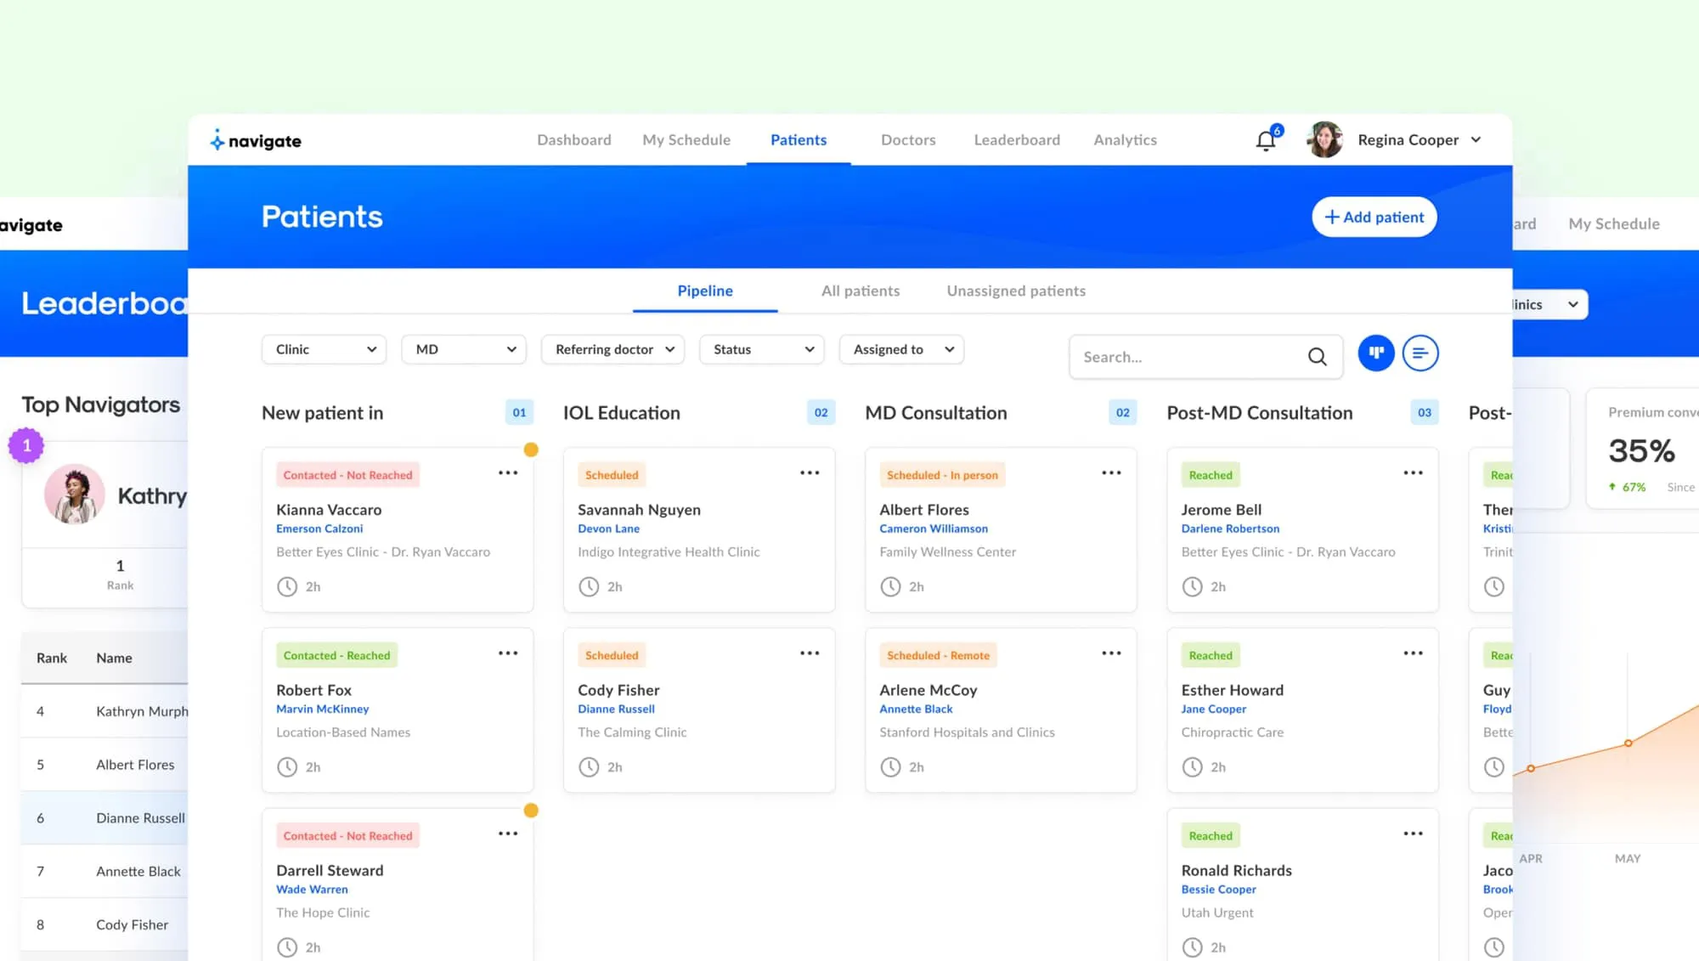Open the notifications bell

coord(1266,141)
